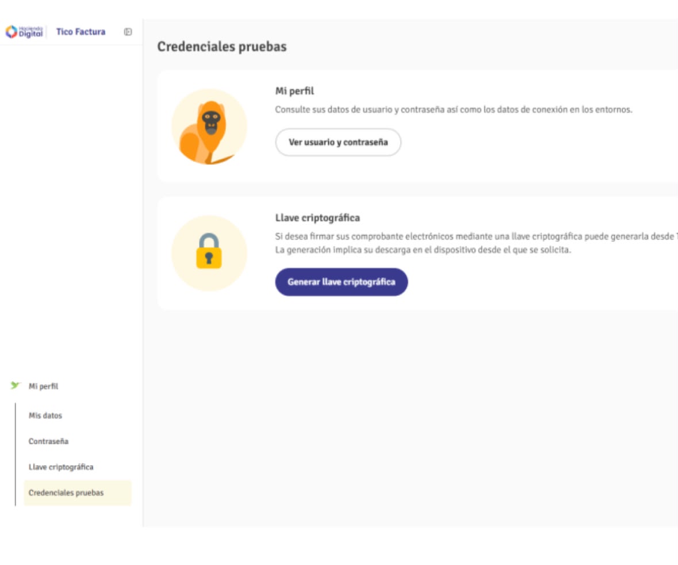Click the orange monkey profile illustration

coord(209,127)
